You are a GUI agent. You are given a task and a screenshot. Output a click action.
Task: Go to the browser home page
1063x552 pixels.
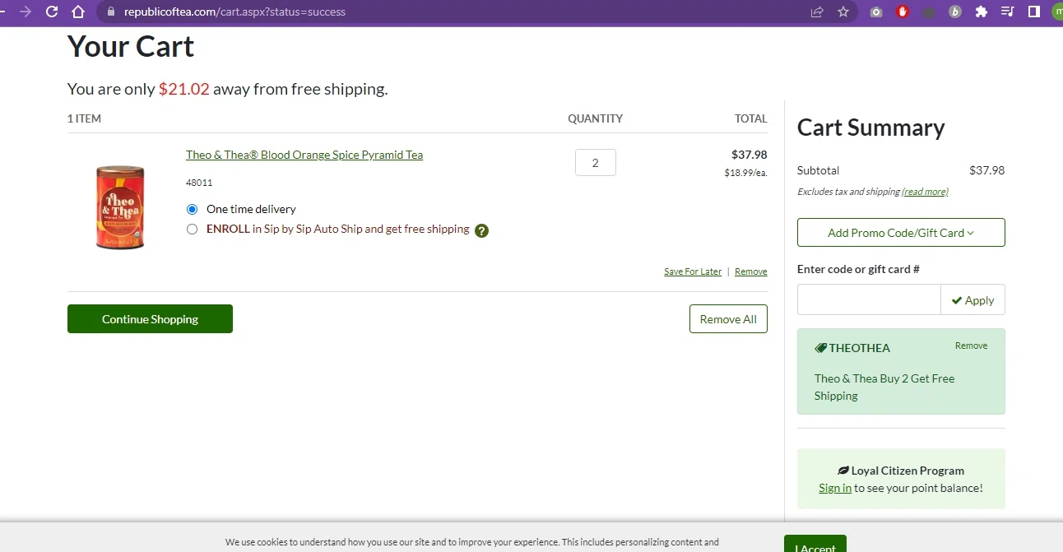click(78, 12)
